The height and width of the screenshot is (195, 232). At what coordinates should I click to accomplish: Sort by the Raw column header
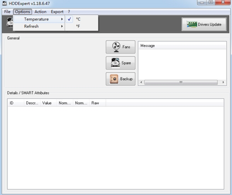click(97, 103)
